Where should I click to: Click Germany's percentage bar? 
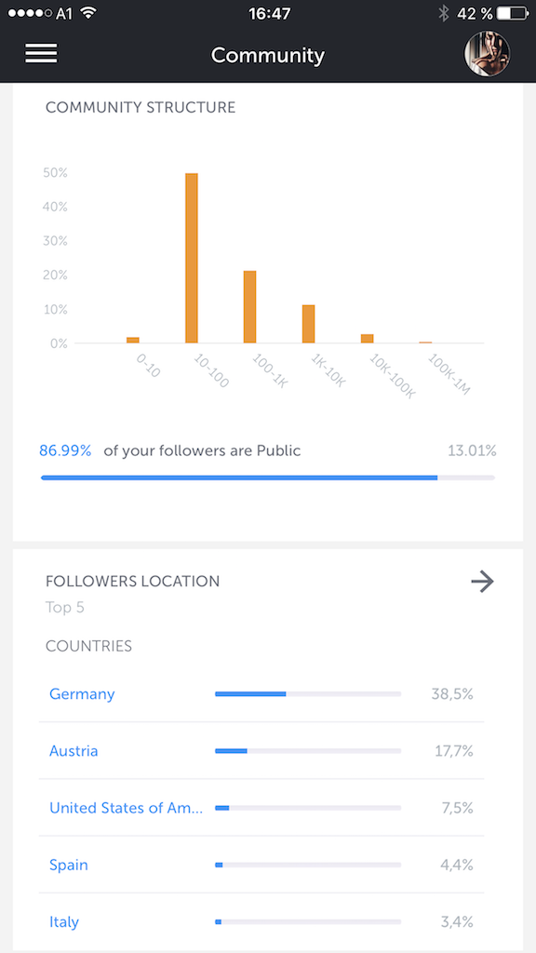[x=308, y=694]
